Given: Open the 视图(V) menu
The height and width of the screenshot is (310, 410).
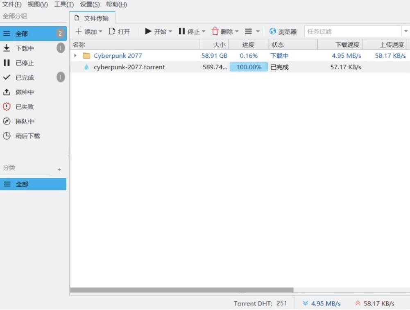Looking at the screenshot, I should coord(38,4).
